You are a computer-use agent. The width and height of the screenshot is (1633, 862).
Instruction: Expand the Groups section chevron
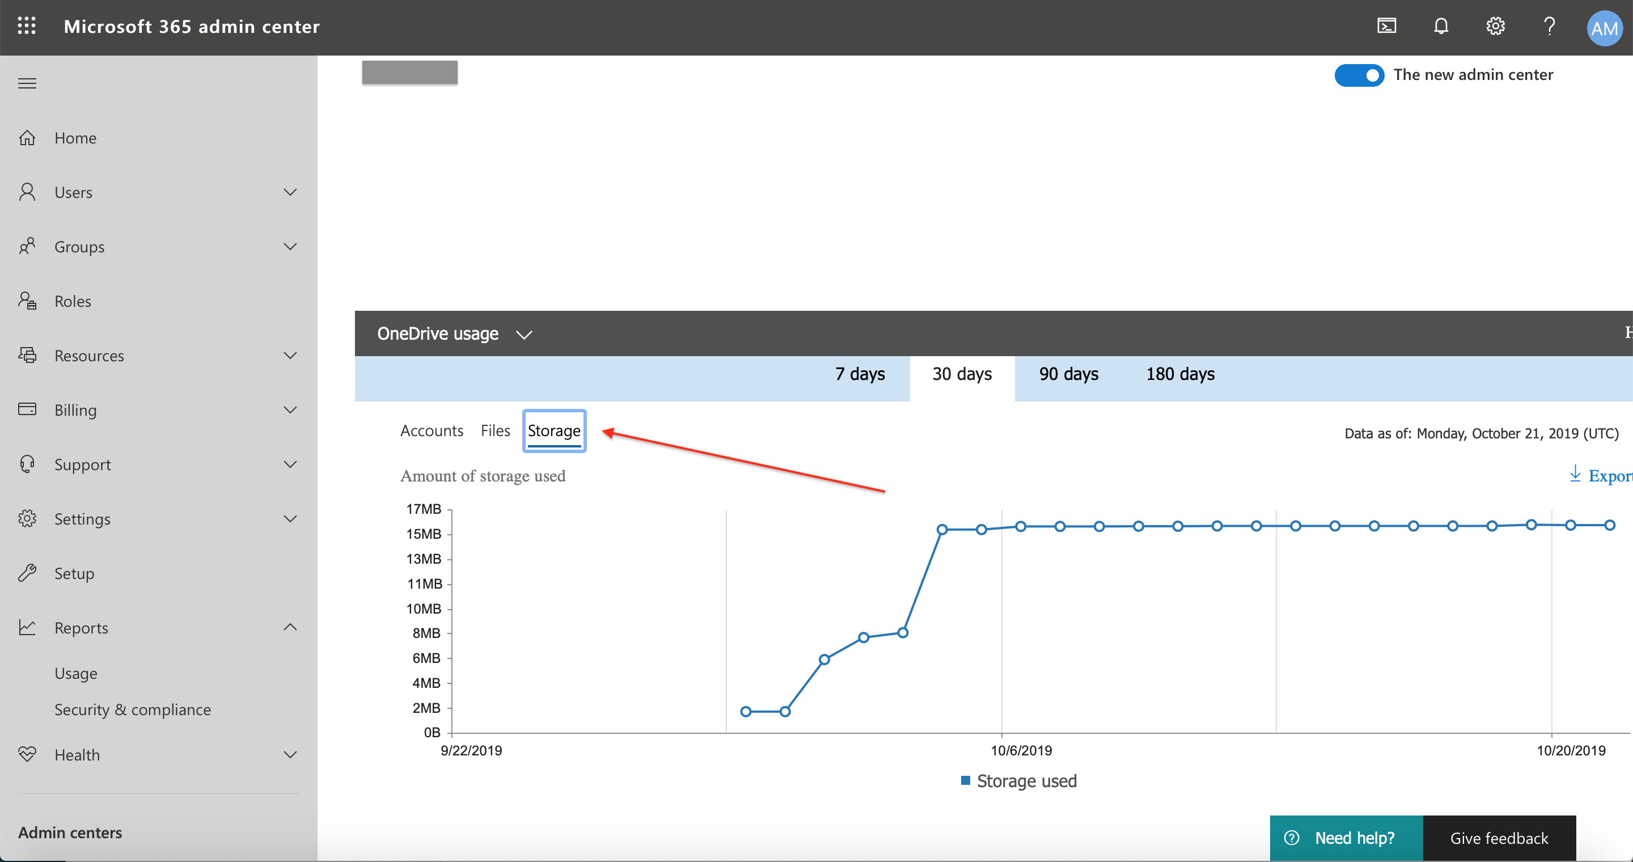(x=290, y=247)
